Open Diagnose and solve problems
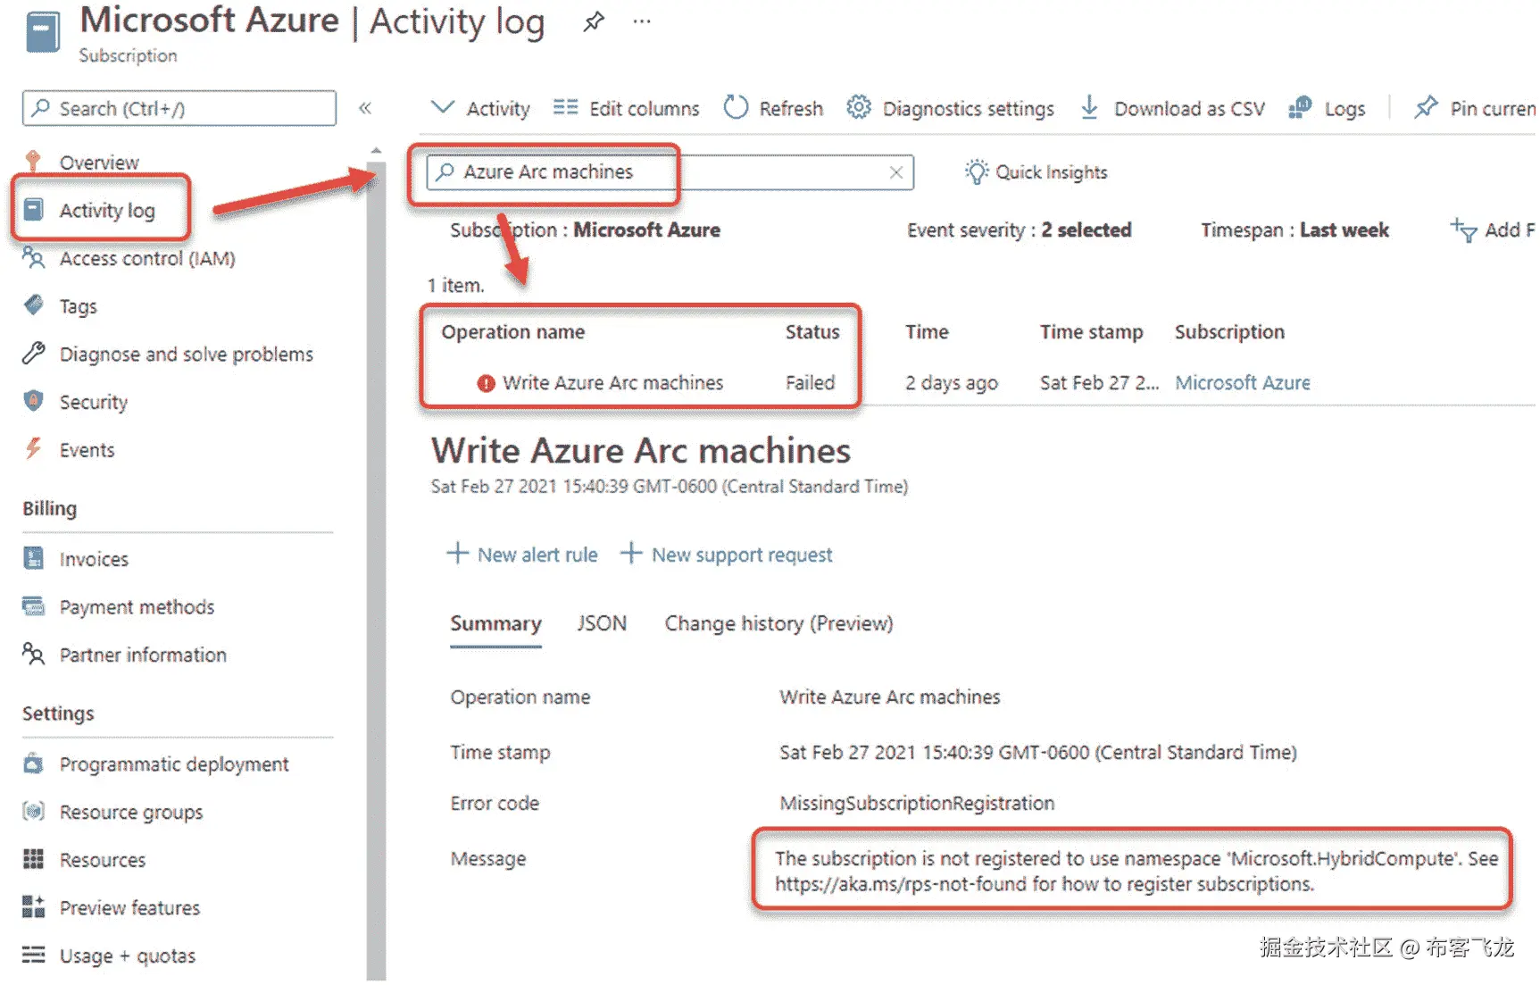 click(187, 354)
